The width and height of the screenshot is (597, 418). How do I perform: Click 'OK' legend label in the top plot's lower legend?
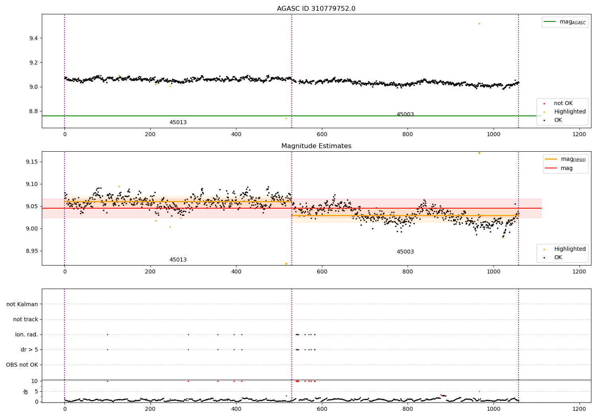coord(558,120)
